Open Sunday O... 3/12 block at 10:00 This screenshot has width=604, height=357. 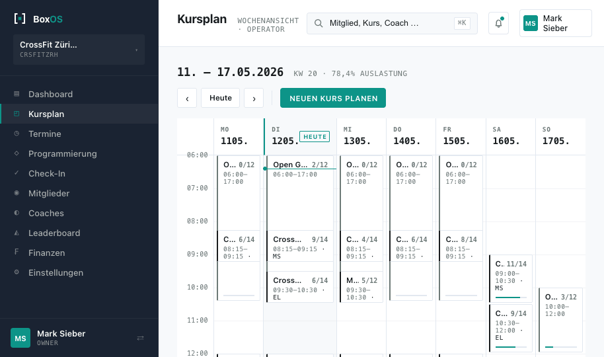tap(560, 319)
